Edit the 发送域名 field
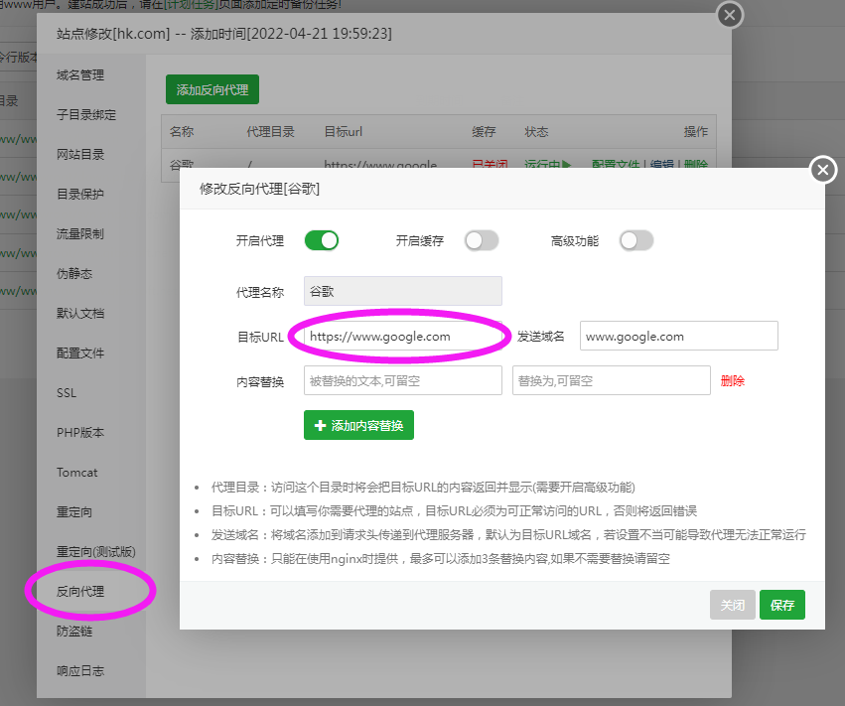The image size is (845, 706). pos(679,336)
